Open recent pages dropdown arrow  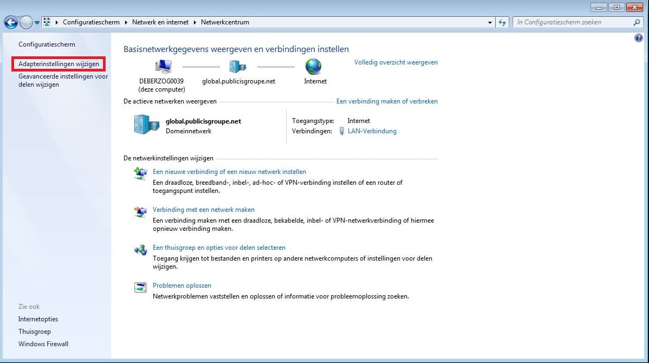click(37, 23)
